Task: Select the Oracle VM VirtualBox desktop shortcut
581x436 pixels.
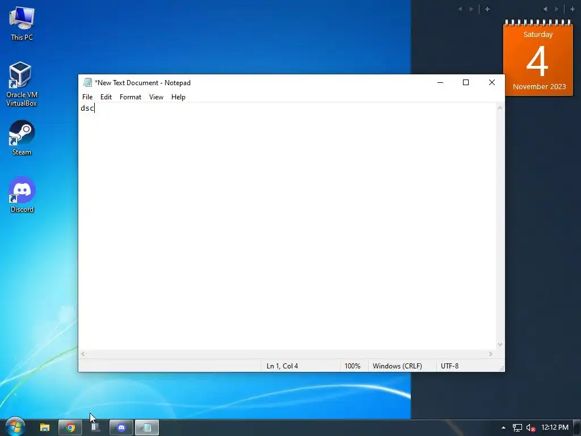Action: point(22,84)
